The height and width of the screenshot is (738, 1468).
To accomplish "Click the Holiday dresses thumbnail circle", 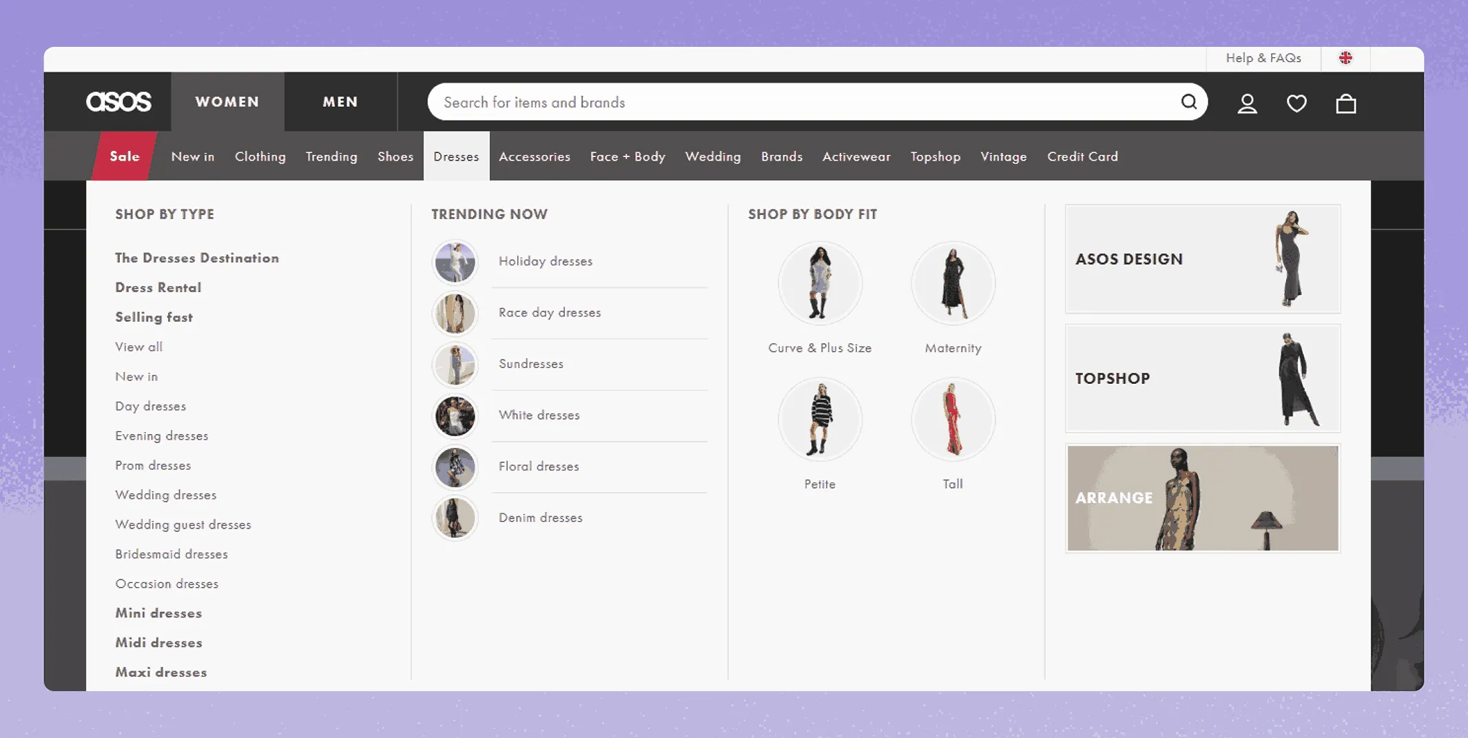I will pos(455,262).
